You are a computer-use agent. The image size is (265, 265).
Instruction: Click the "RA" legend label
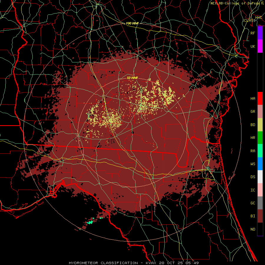click(x=253, y=151)
